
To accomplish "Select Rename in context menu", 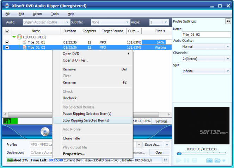I will 93,82.
